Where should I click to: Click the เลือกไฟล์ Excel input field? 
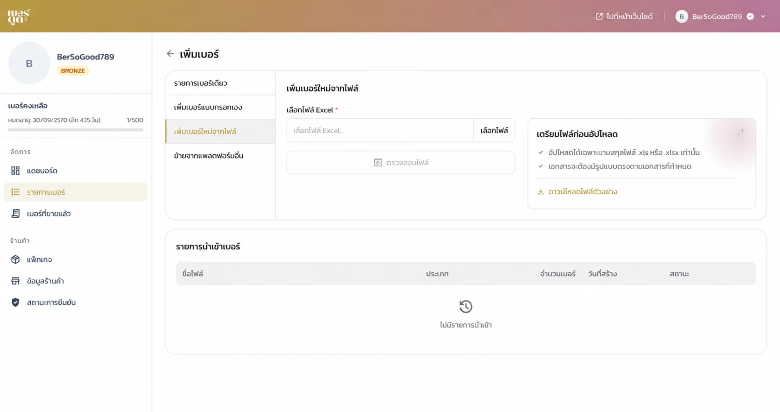point(380,131)
